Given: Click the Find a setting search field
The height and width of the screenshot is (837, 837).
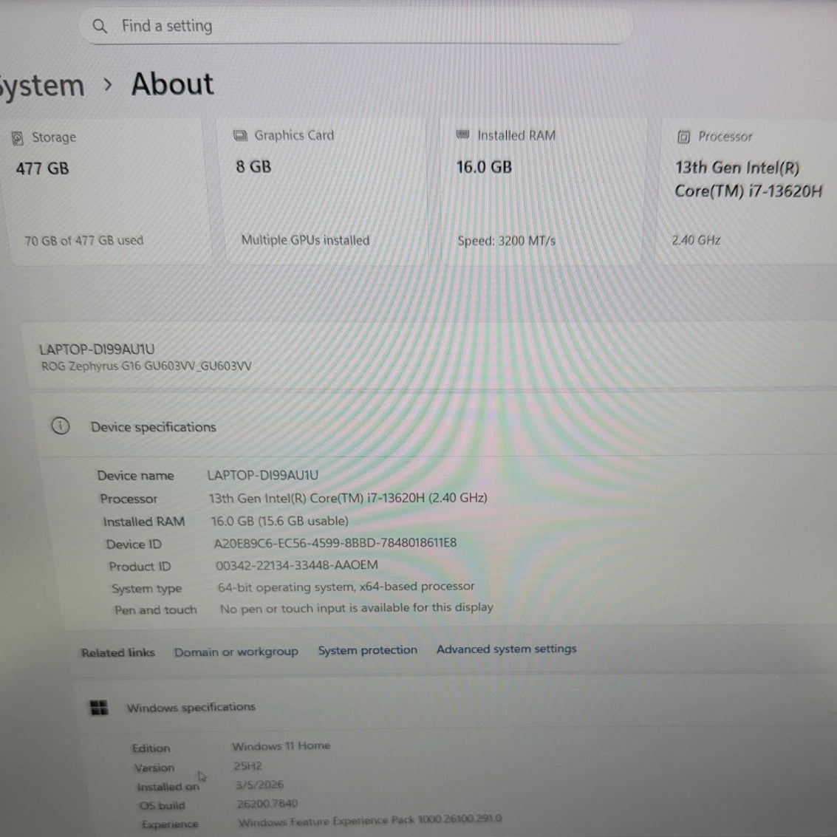Looking at the screenshot, I should [295, 26].
